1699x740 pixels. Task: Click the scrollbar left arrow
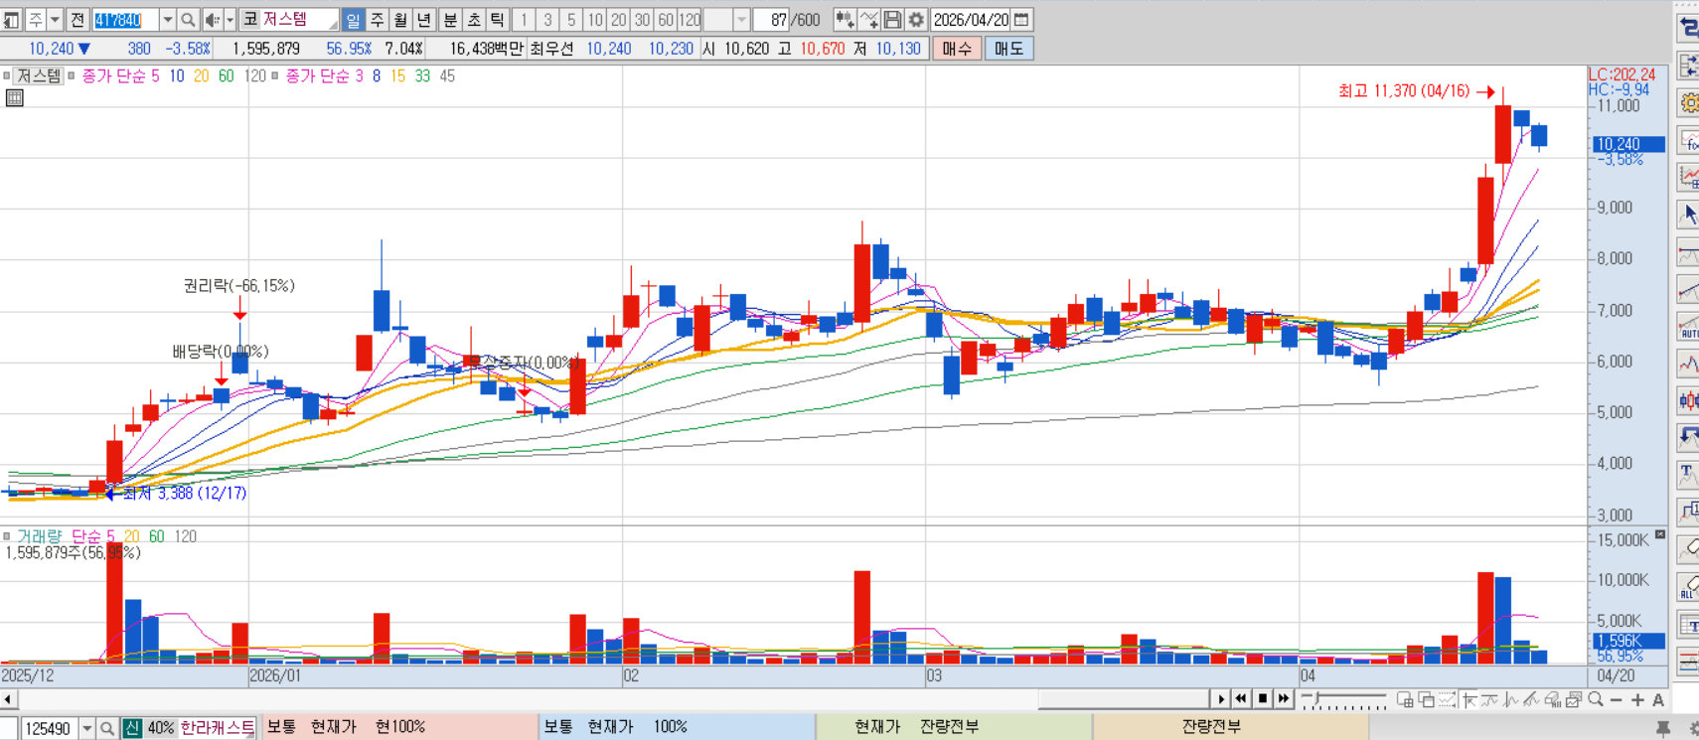[8, 699]
